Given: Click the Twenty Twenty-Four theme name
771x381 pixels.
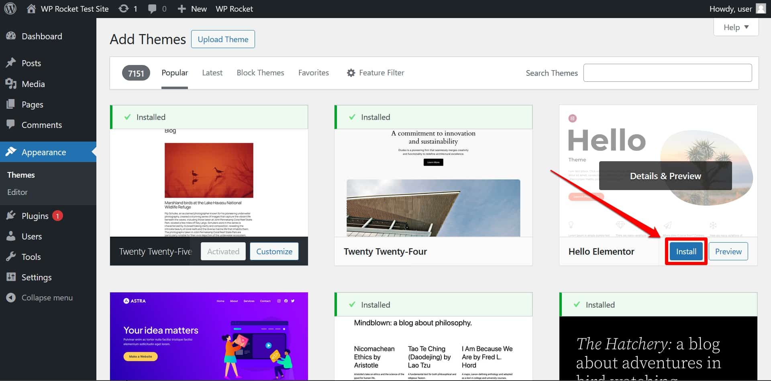Looking at the screenshot, I should 385,251.
